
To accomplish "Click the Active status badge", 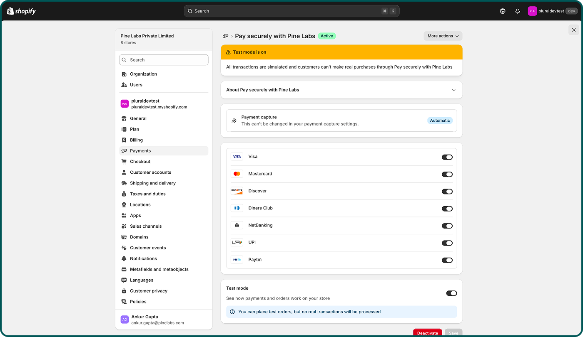I will pos(327,36).
